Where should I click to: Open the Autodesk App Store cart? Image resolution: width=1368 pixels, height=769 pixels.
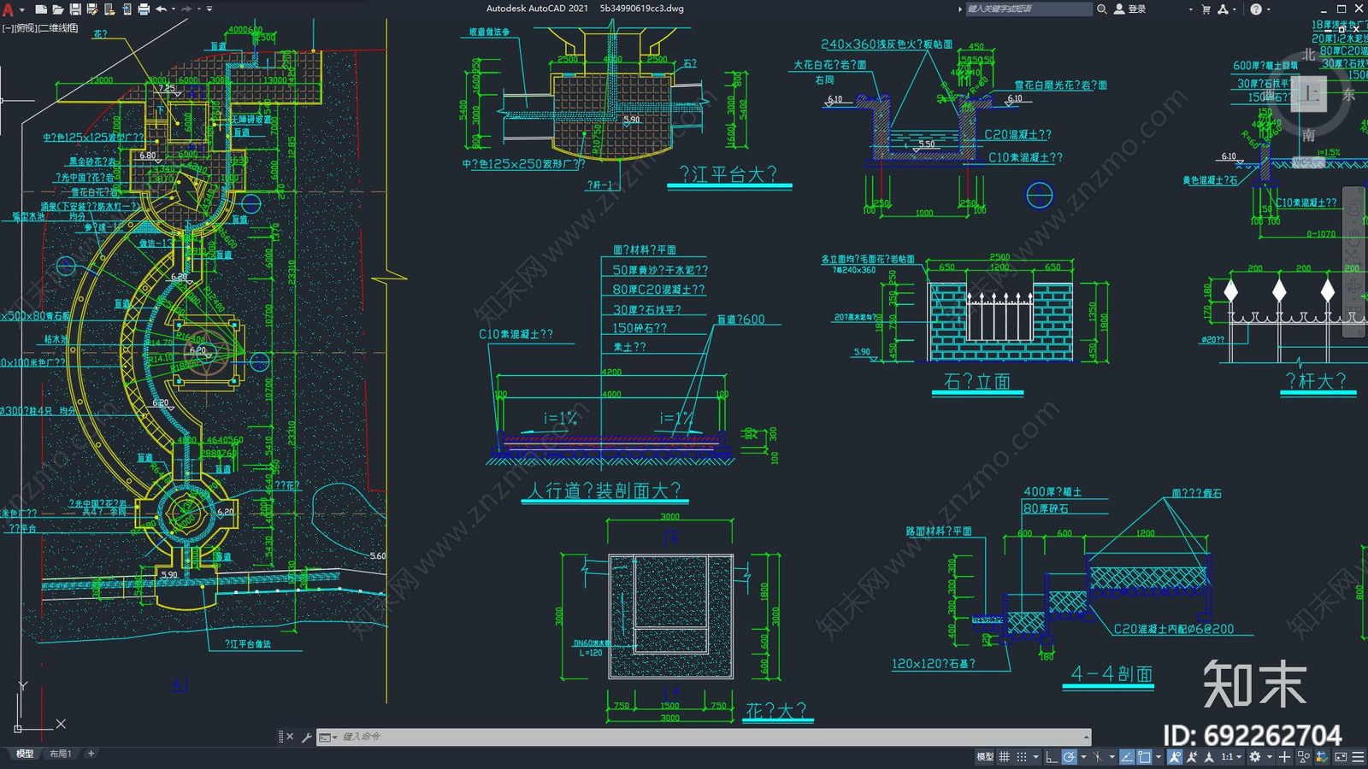tap(1206, 9)
